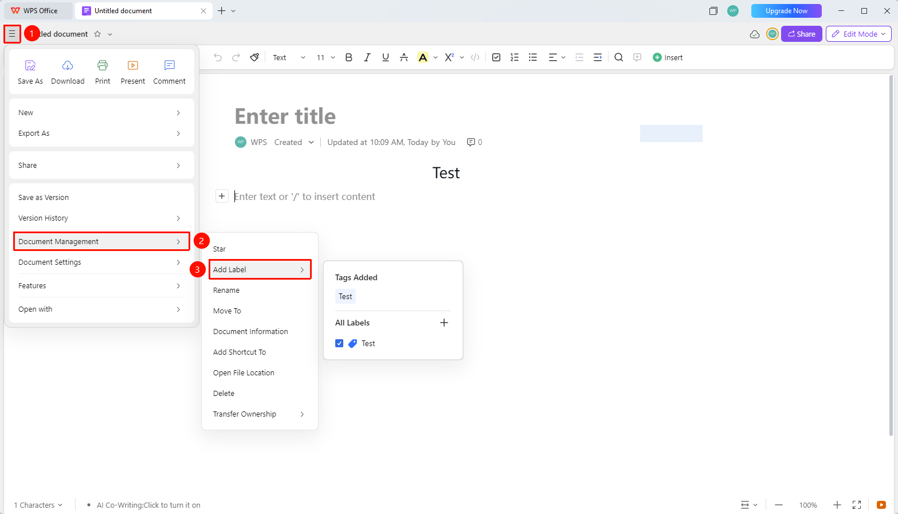Open the font size dropdown
The image size is (898, 514).
tap(326, 57)
